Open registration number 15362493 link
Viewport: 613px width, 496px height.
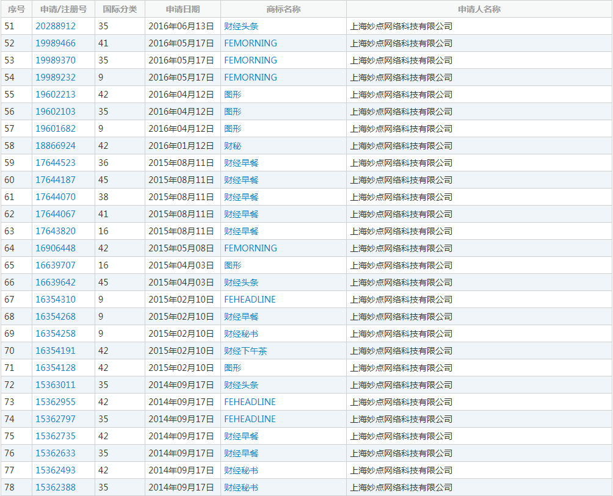[x=56, y=470]
